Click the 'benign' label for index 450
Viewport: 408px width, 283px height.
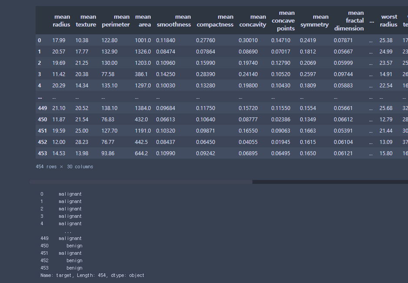click(74, 246)
